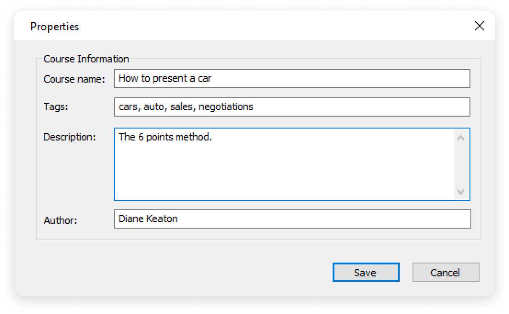
Task: Click the "Author:" label
Action: pyautogui.click(x=60, y=220)
